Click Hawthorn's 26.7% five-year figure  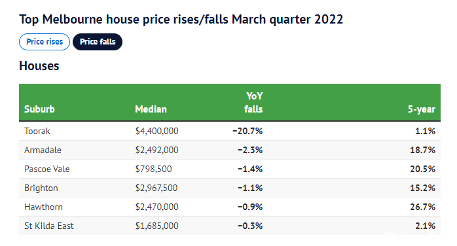(x=422, y=207)
